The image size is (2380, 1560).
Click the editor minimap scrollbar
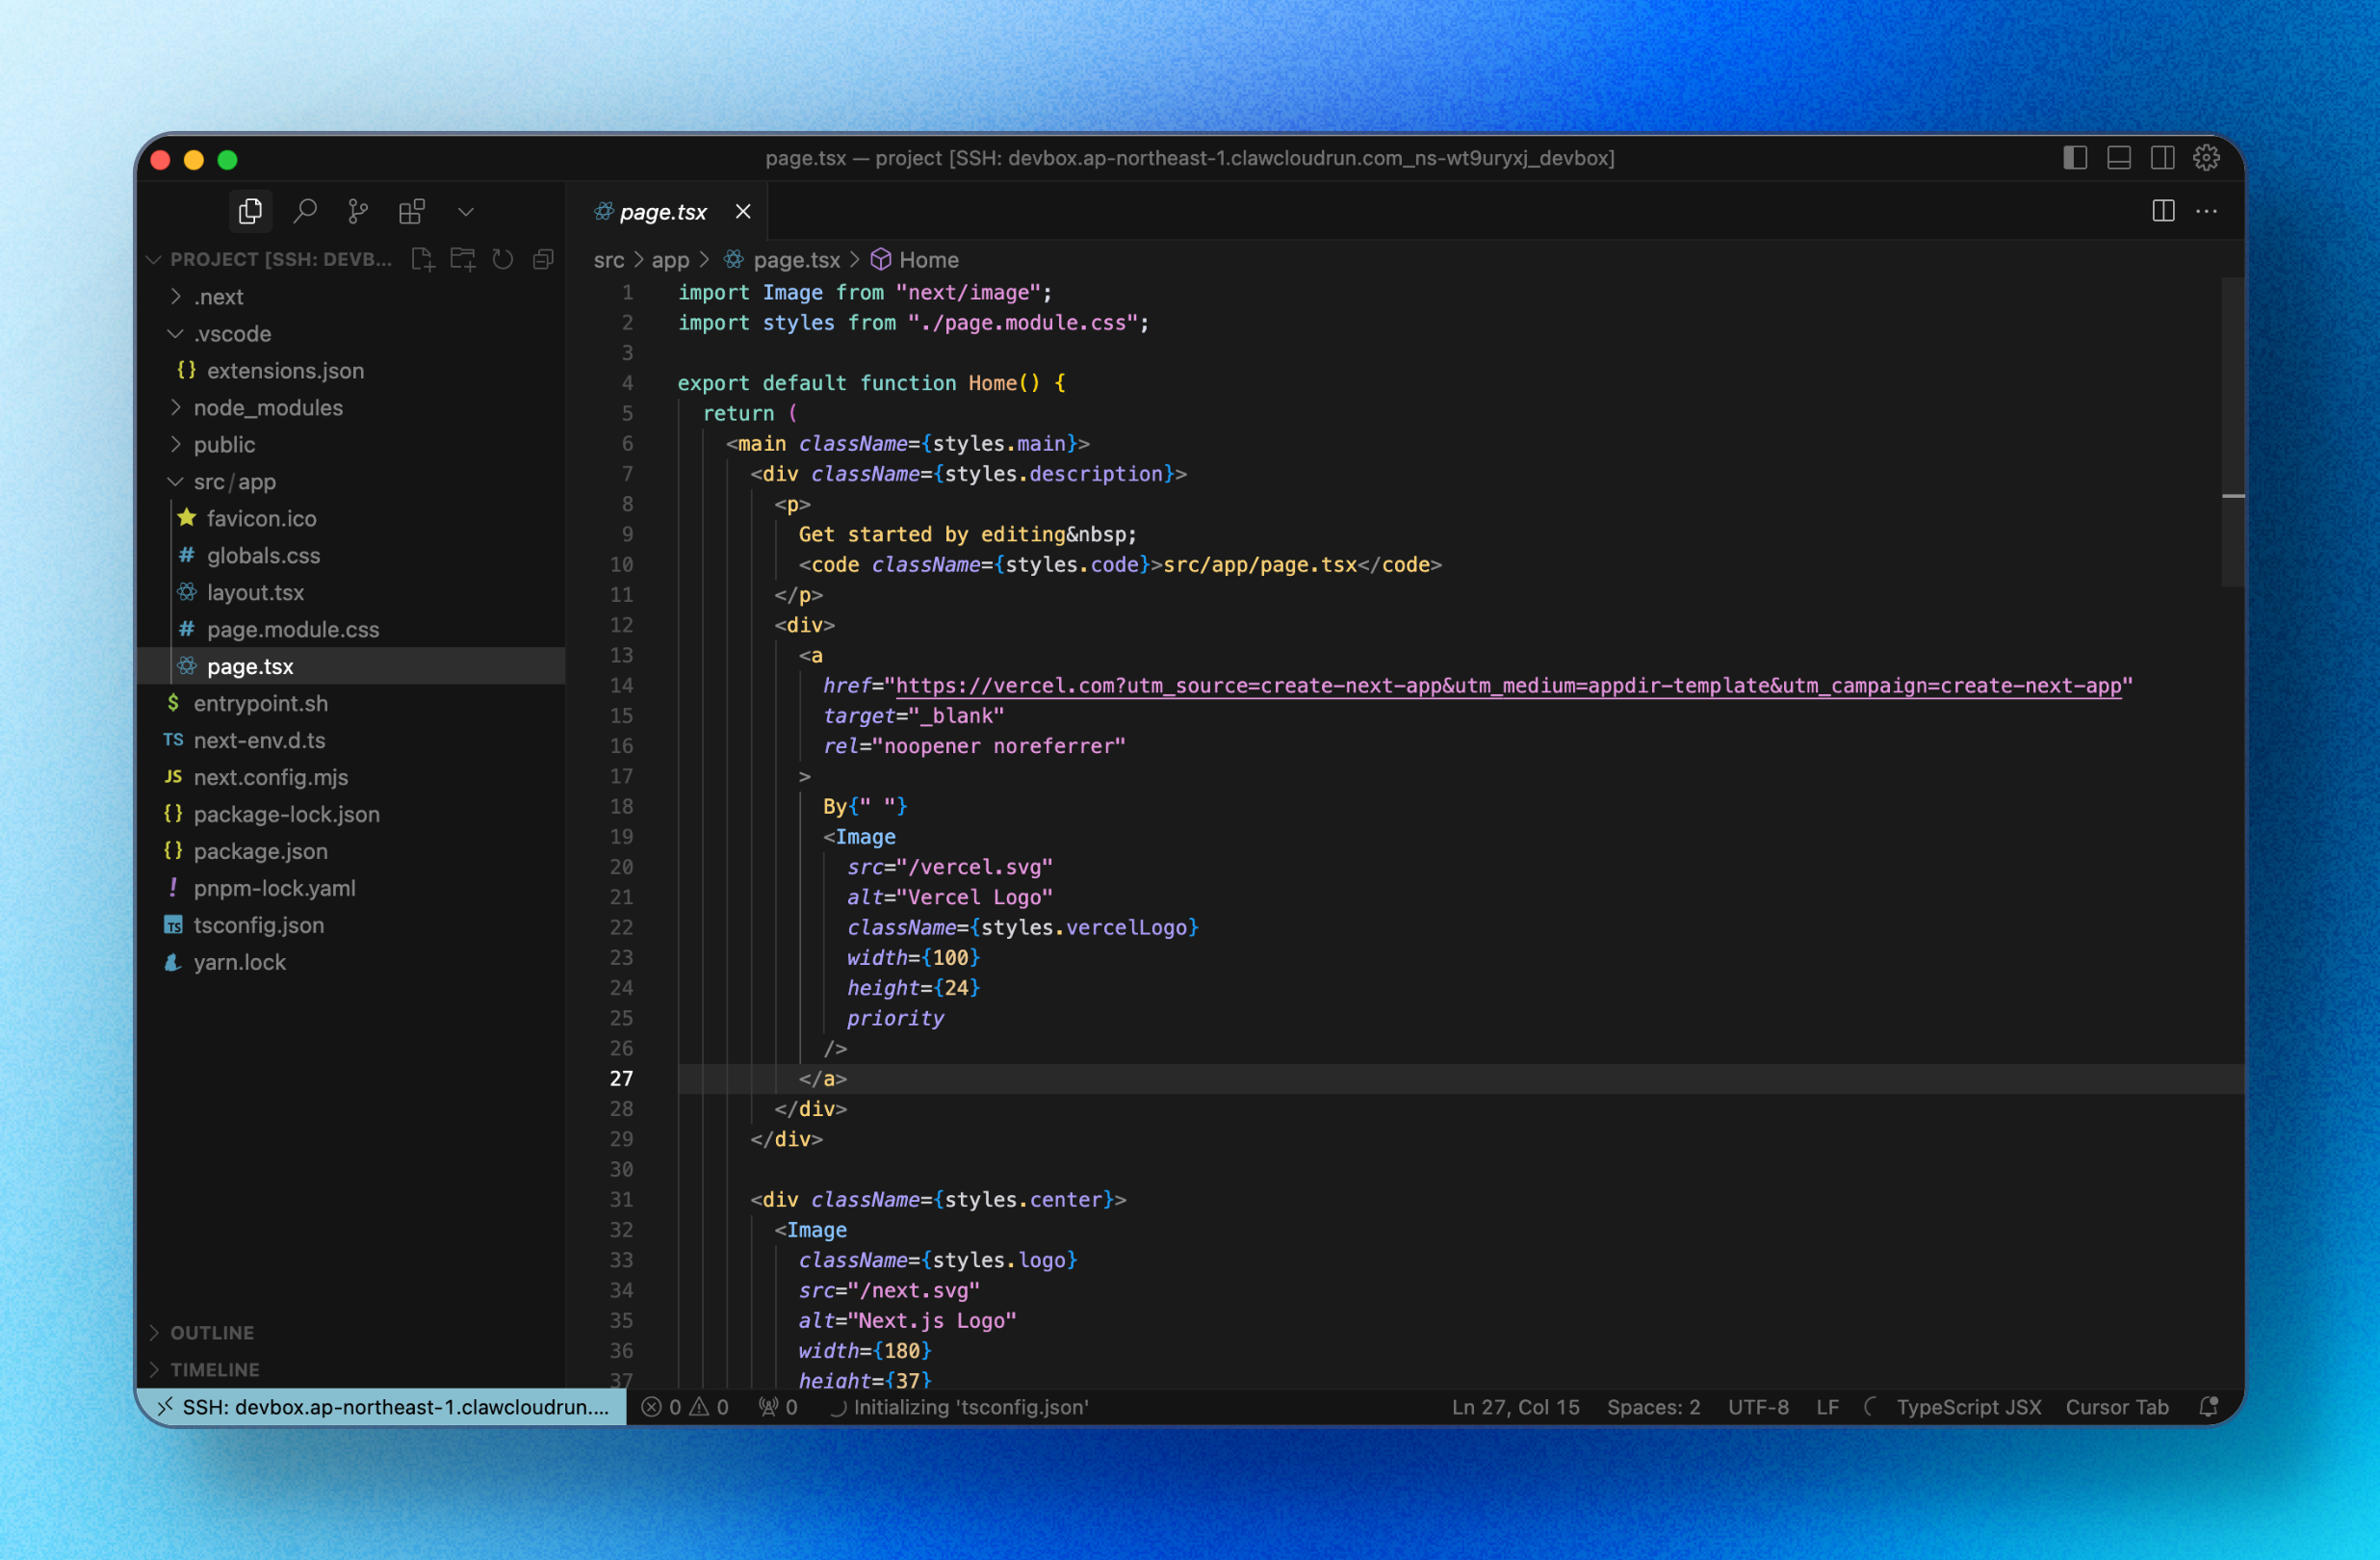2233,430
